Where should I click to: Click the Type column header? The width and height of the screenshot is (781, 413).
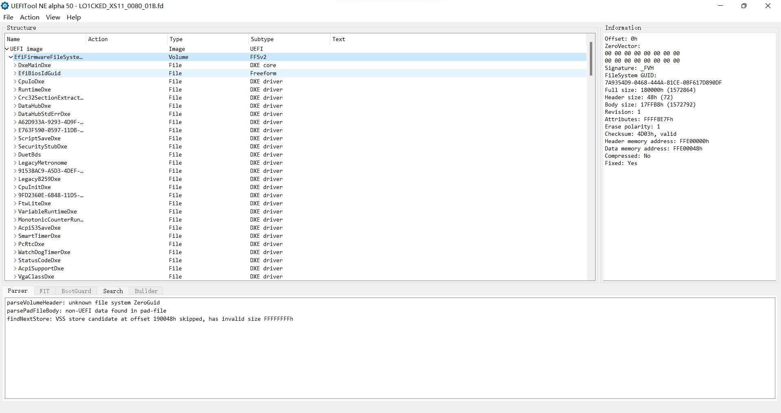click(x=208, y=39)
